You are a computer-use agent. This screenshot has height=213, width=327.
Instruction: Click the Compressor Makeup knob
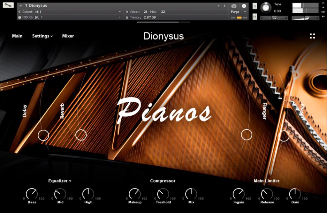tap(134, 194)
